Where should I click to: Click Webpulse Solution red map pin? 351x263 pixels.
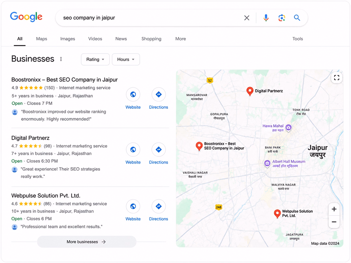click(x=277, y=214)
